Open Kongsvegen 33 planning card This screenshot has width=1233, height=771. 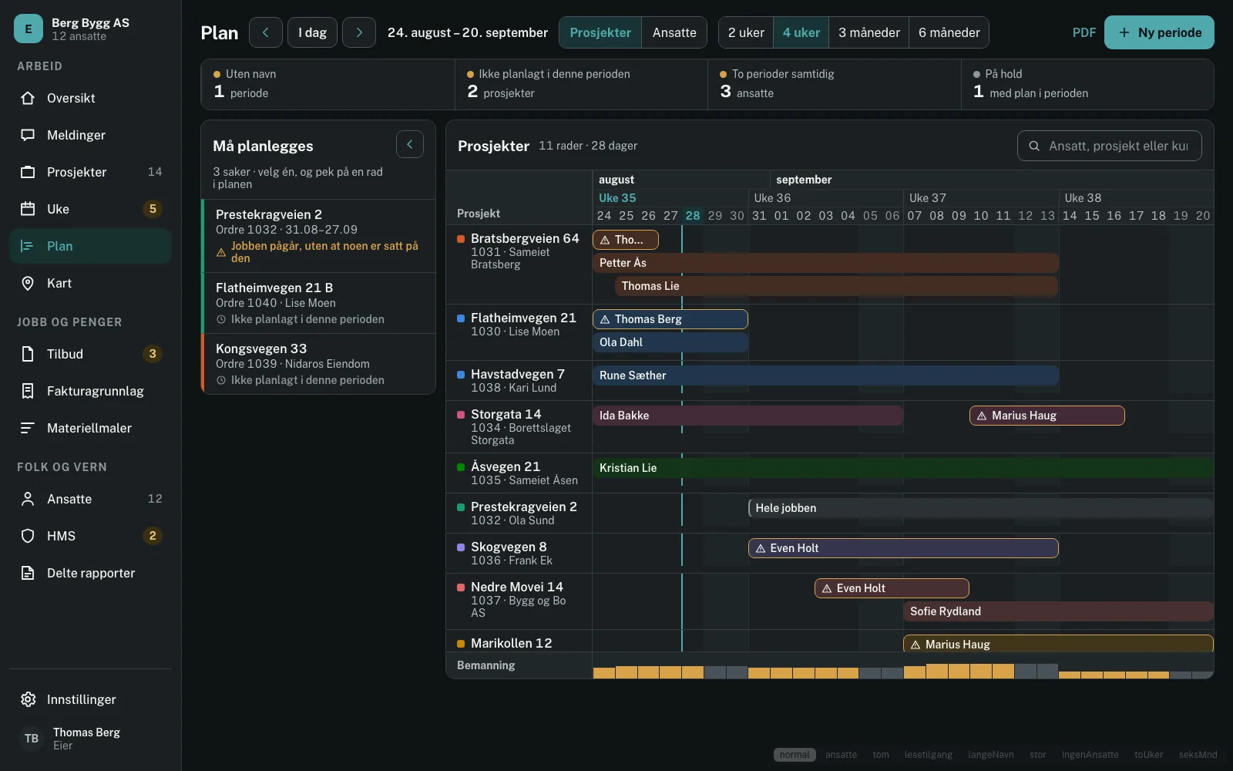click(319, 364)
